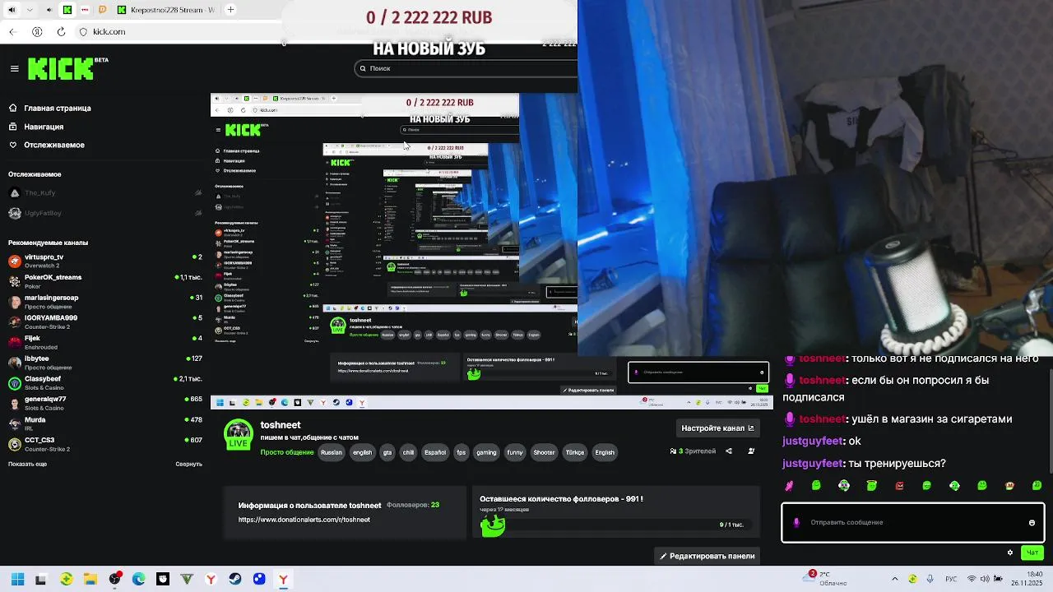Open the Kick hamburger menu
This screenshot has width=1053, height=592.
point(14,69)
